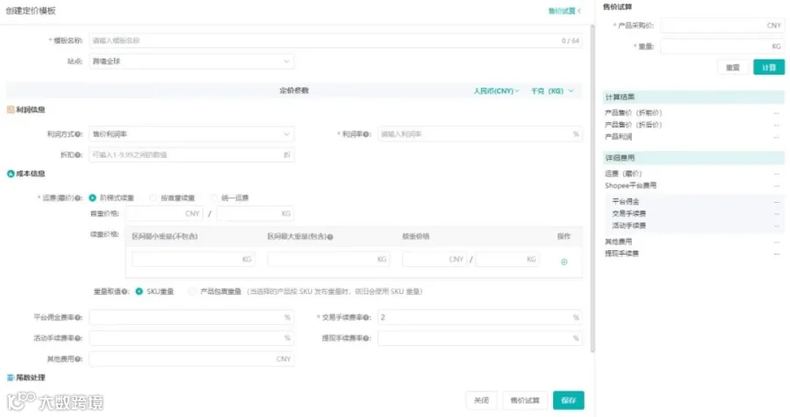The image size is (790, 417).
Task: Focus the 续重价格 KG input in table
Action: tap(507, 259)
